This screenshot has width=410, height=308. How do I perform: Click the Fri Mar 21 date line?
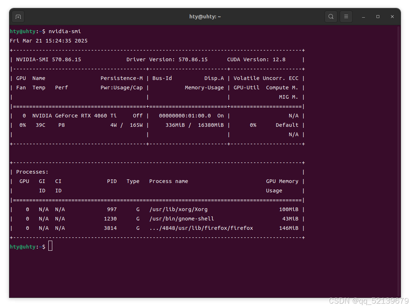[x=48, y=41]
